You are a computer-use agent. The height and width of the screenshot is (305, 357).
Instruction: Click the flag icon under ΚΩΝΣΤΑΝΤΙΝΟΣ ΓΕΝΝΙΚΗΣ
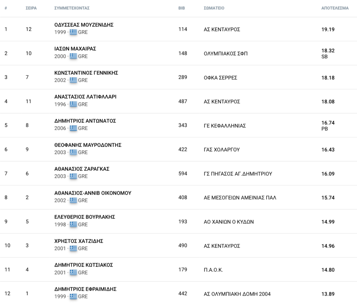73,80
